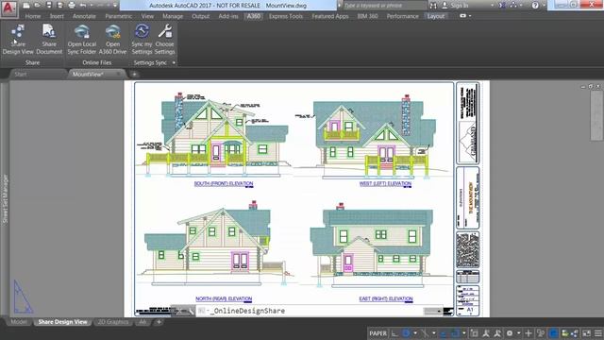
Task: Click the binoculars search icon
Action: (433, 6)
